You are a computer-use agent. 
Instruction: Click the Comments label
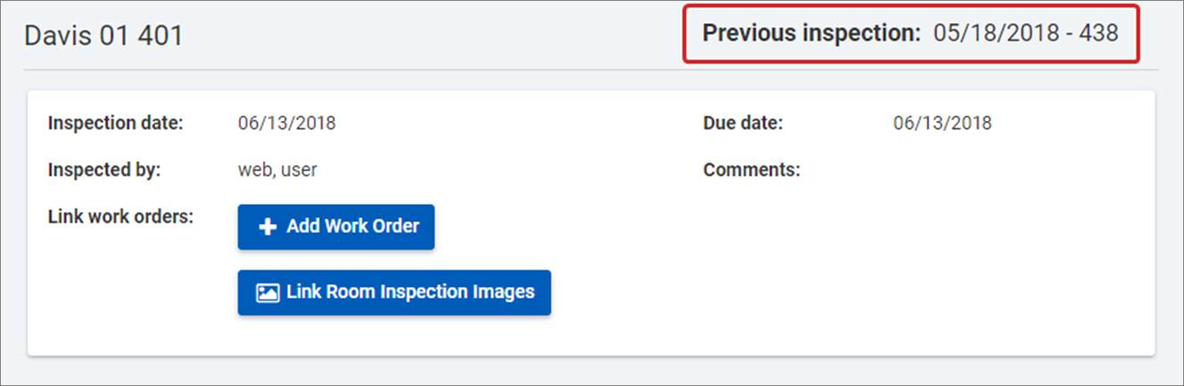tap(752, 169)
